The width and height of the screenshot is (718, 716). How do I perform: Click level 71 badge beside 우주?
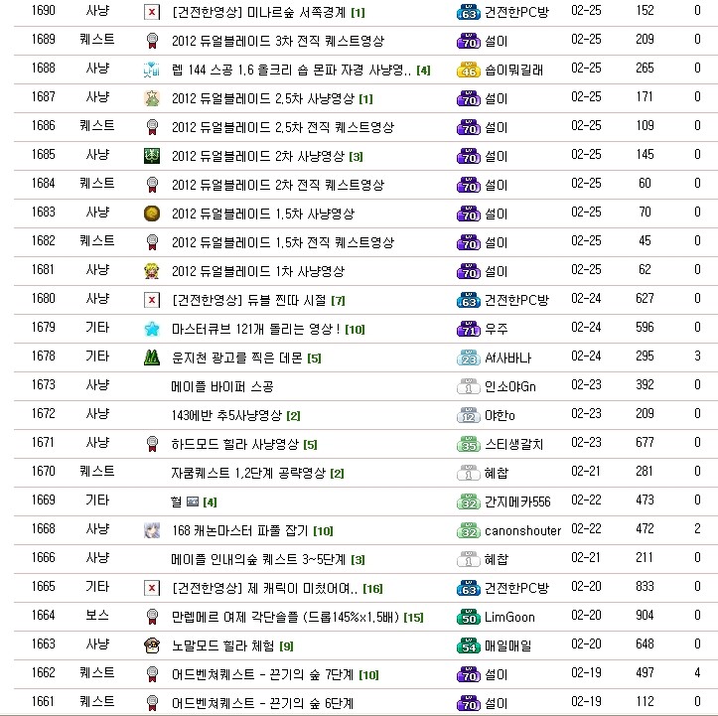(469, 329)
